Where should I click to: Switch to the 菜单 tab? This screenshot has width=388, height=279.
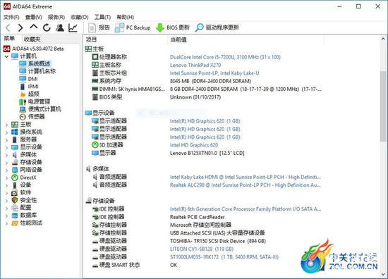(9, 39)
